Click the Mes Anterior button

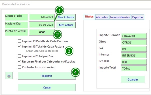click(x=66, y=17)
